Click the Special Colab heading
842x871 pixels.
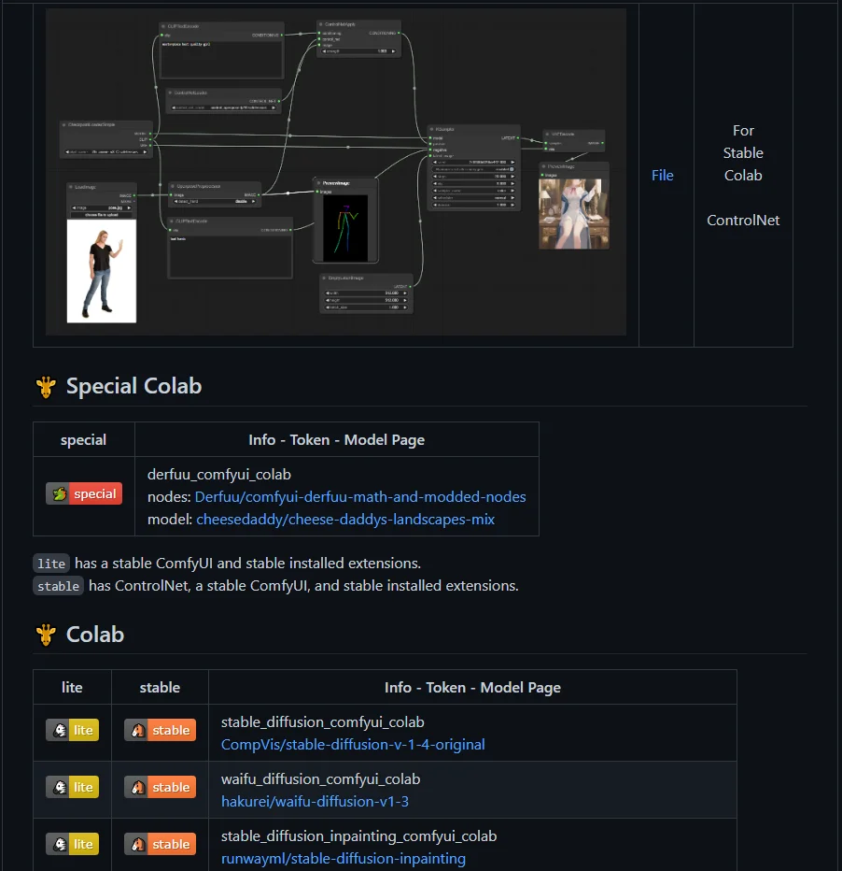coord(133,386)
